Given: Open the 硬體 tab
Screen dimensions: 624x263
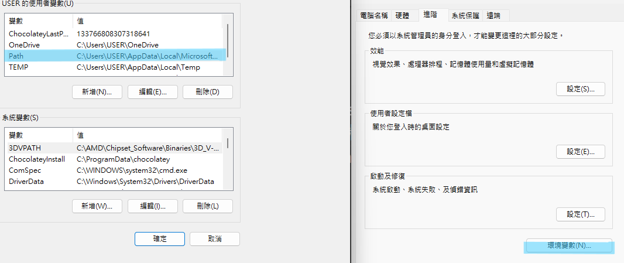Looking at the screenshot, I should pyautogui.click(x=402, y=15).
